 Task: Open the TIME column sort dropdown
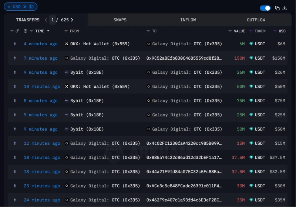[48, 31]
